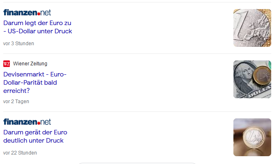Open the dollar bill with euro coin thumbnail
279x164 pixels.
pos(252,79)
